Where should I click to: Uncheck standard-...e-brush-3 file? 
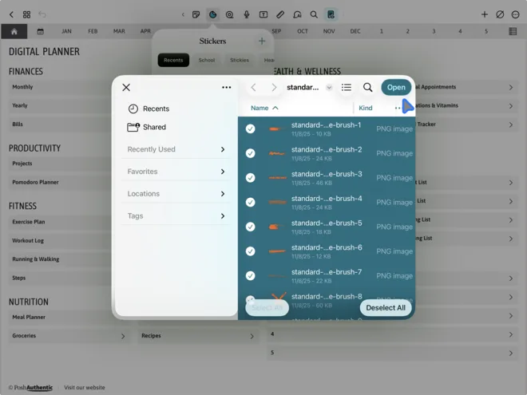click(x=251, y=178)
